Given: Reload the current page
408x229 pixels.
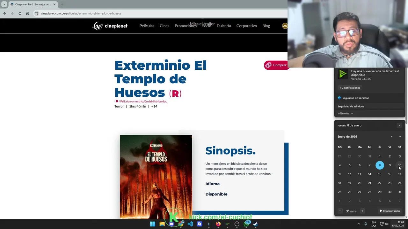Looking at the screenshot, I should (20, 13).
